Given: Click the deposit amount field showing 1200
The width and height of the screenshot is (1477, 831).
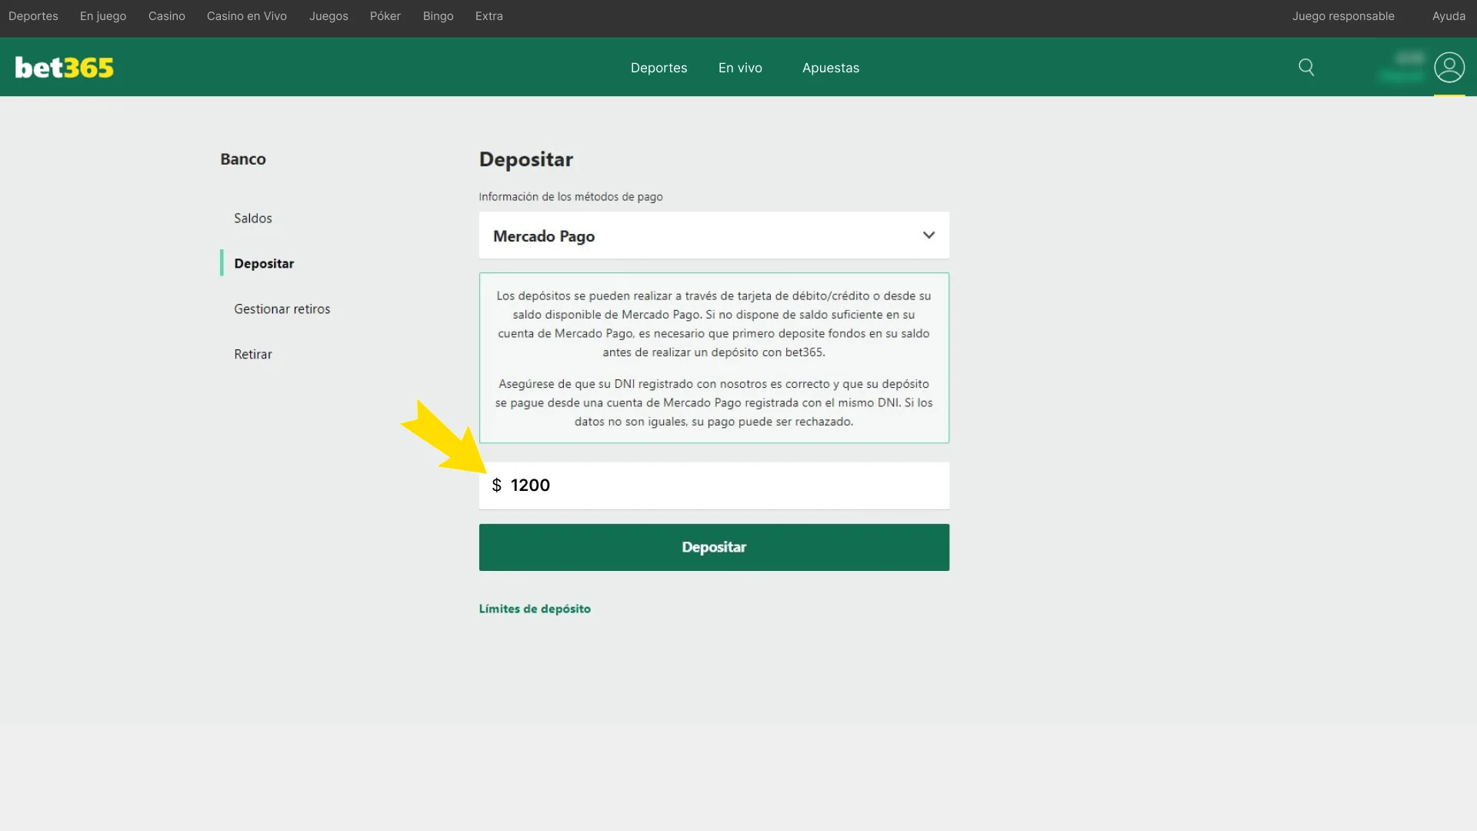Looking at the screenshot, I should [714, 486].
